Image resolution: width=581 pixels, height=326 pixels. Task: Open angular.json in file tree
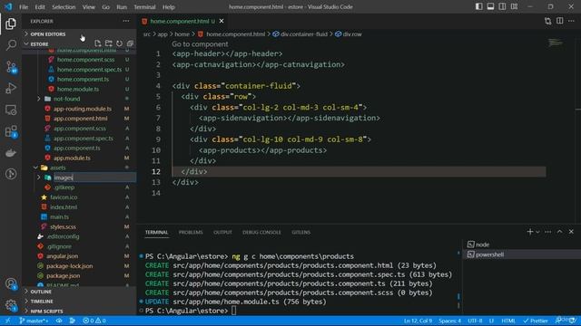click(x=62, y=256)
